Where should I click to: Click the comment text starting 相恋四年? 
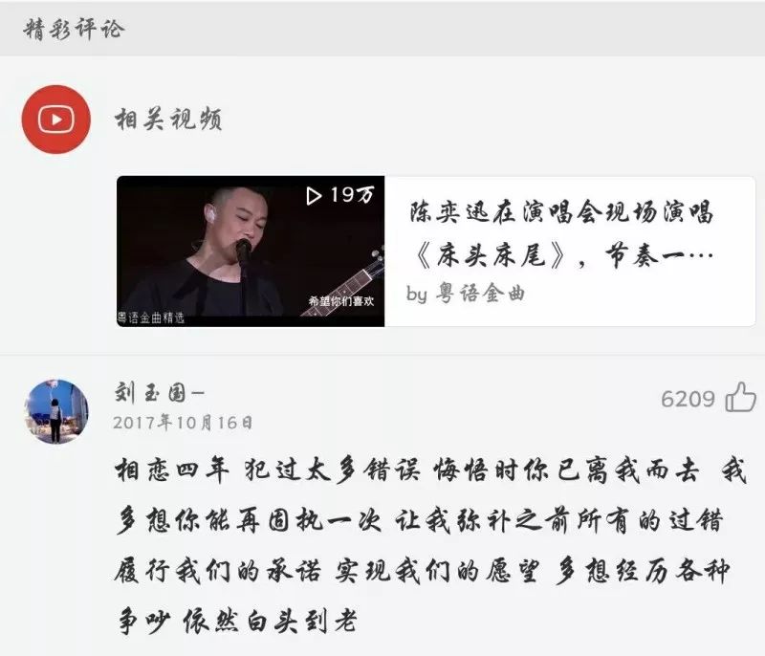431,546
